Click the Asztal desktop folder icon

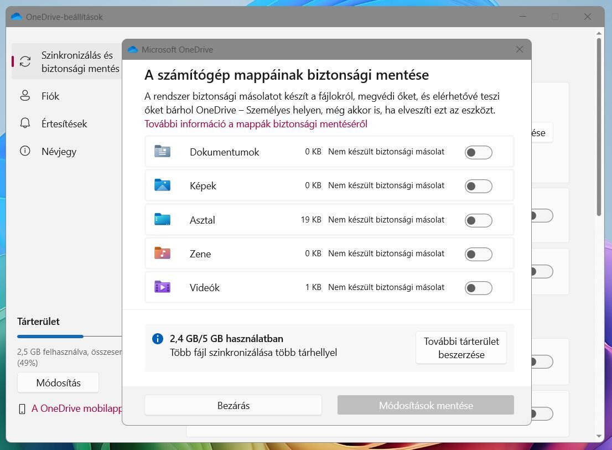(162, 219)
